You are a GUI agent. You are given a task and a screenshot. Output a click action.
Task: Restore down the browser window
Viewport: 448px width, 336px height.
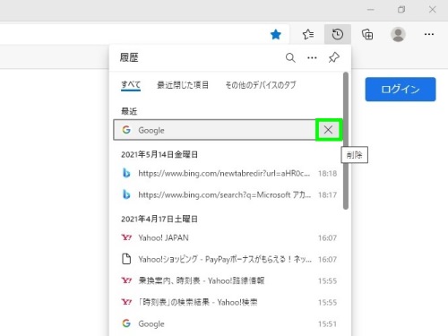click(401, 10)
